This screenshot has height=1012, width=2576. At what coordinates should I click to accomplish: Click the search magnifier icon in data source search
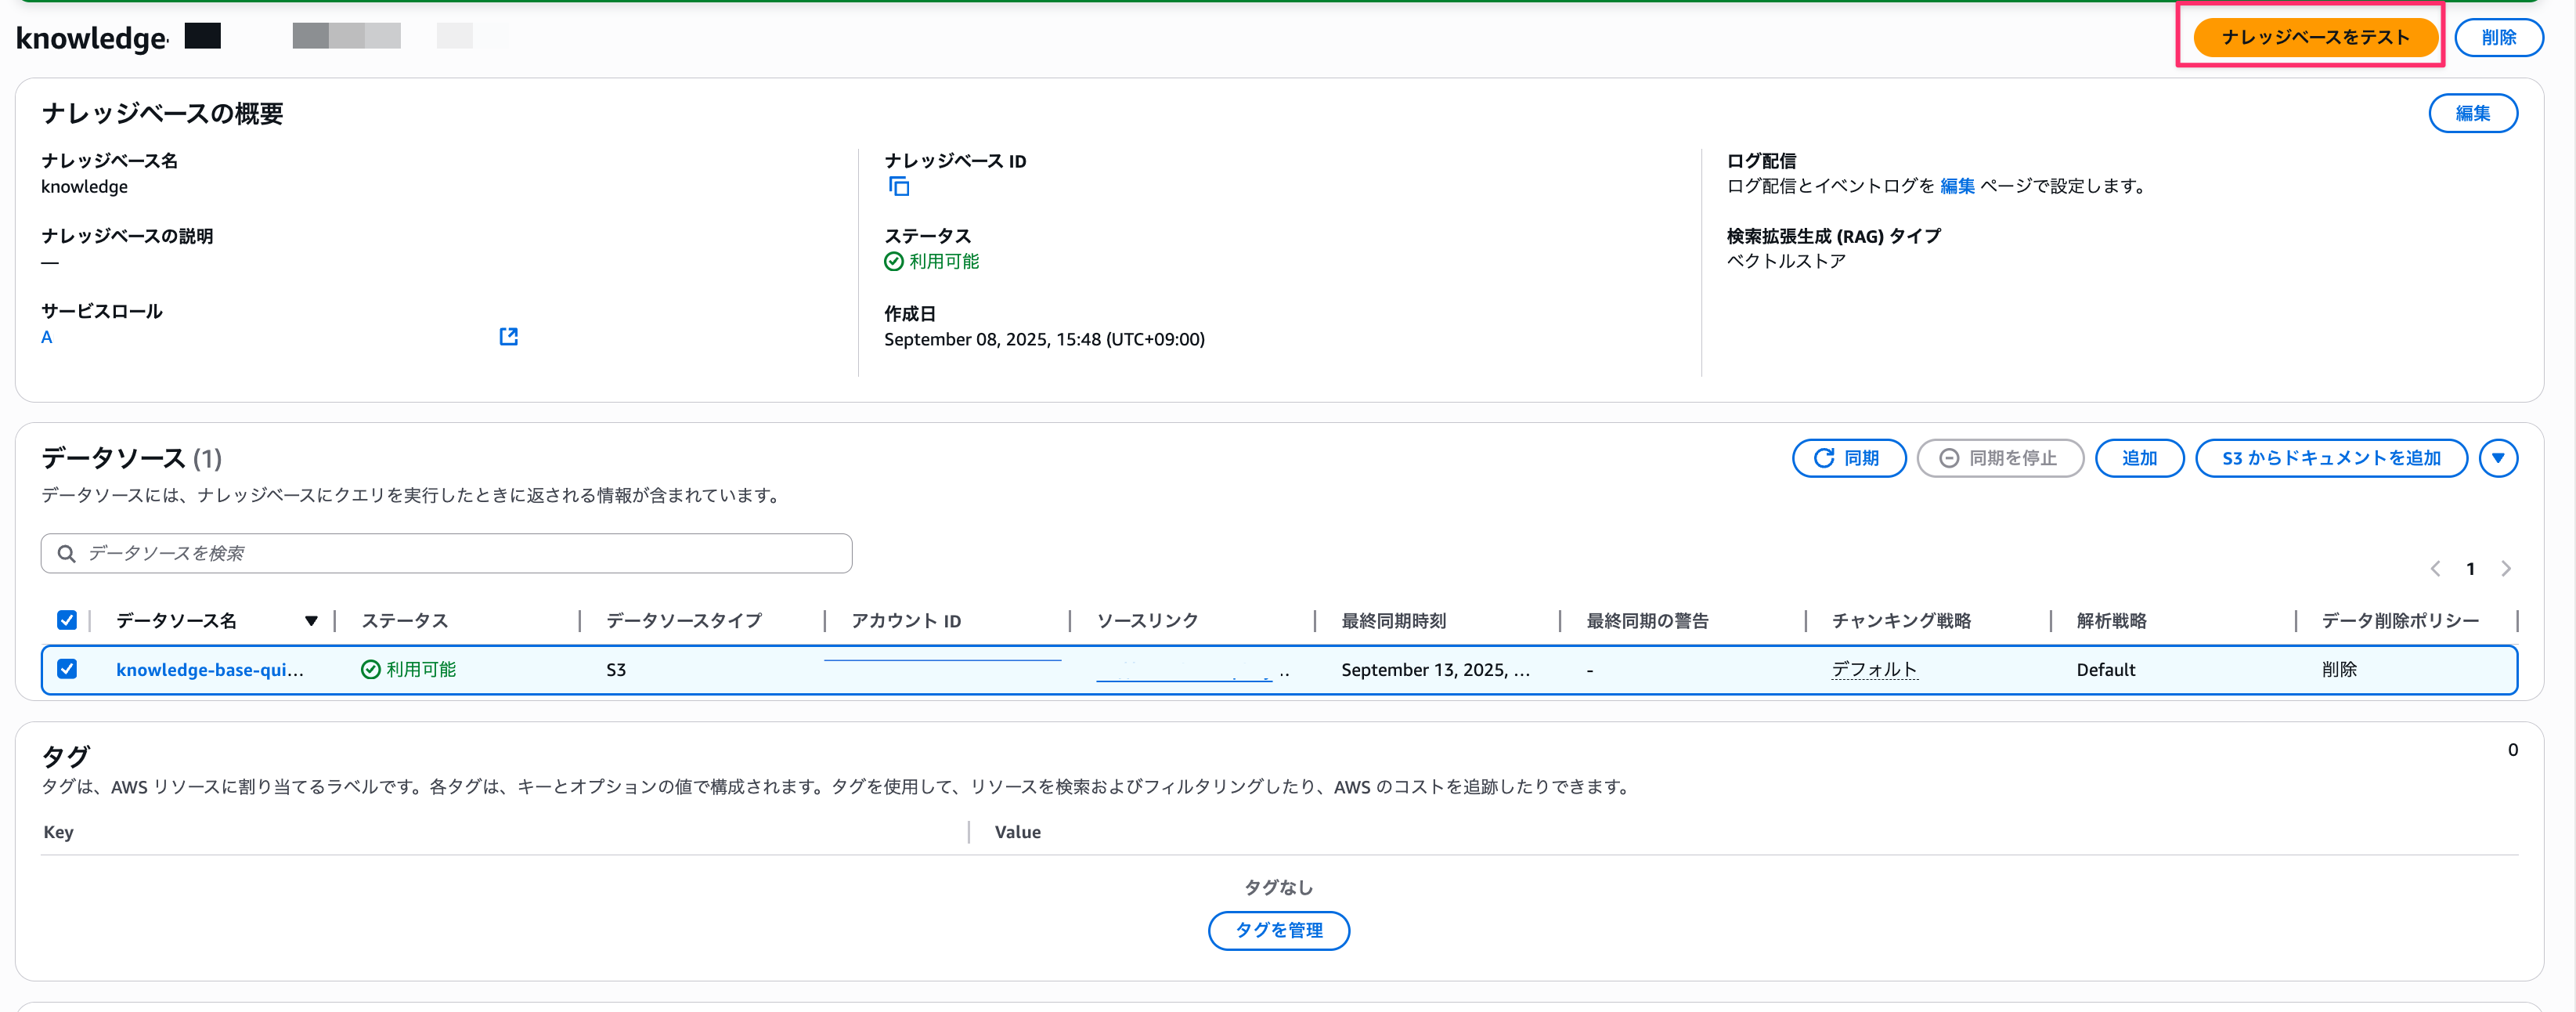66,553
